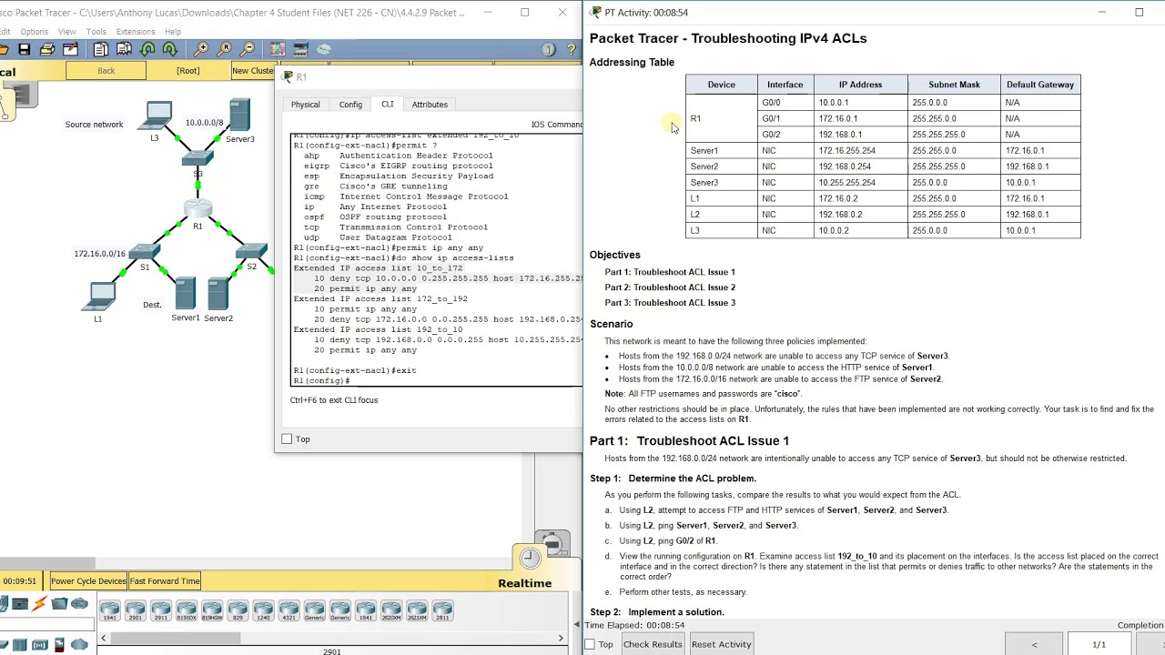Image resolution: width=1165 pixels, height=655 pixels.
Task: Toggle the Top checkbox in R1 window
Action: [x=287, y=439]
